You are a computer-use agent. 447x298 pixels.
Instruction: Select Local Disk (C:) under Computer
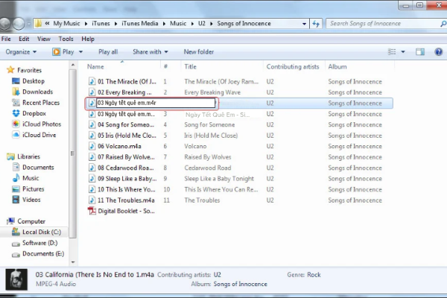(x=41, y=232)
